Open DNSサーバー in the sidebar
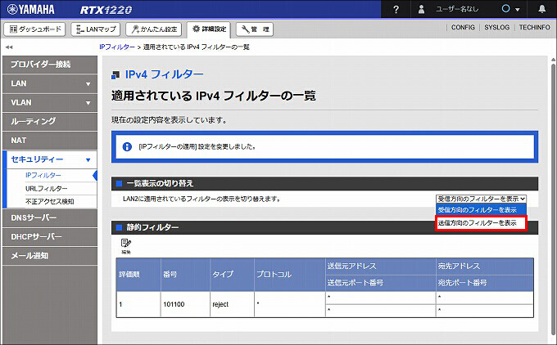557x345 pixels. point(50,217)
